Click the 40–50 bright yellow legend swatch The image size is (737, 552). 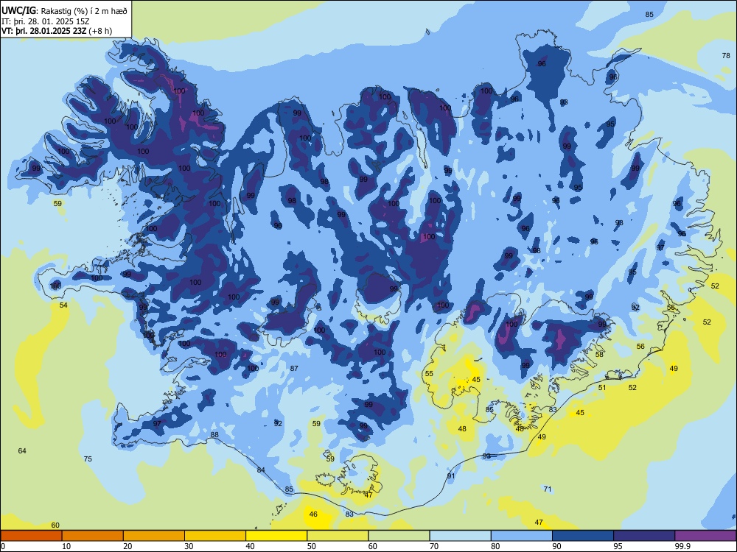[276, 536]
